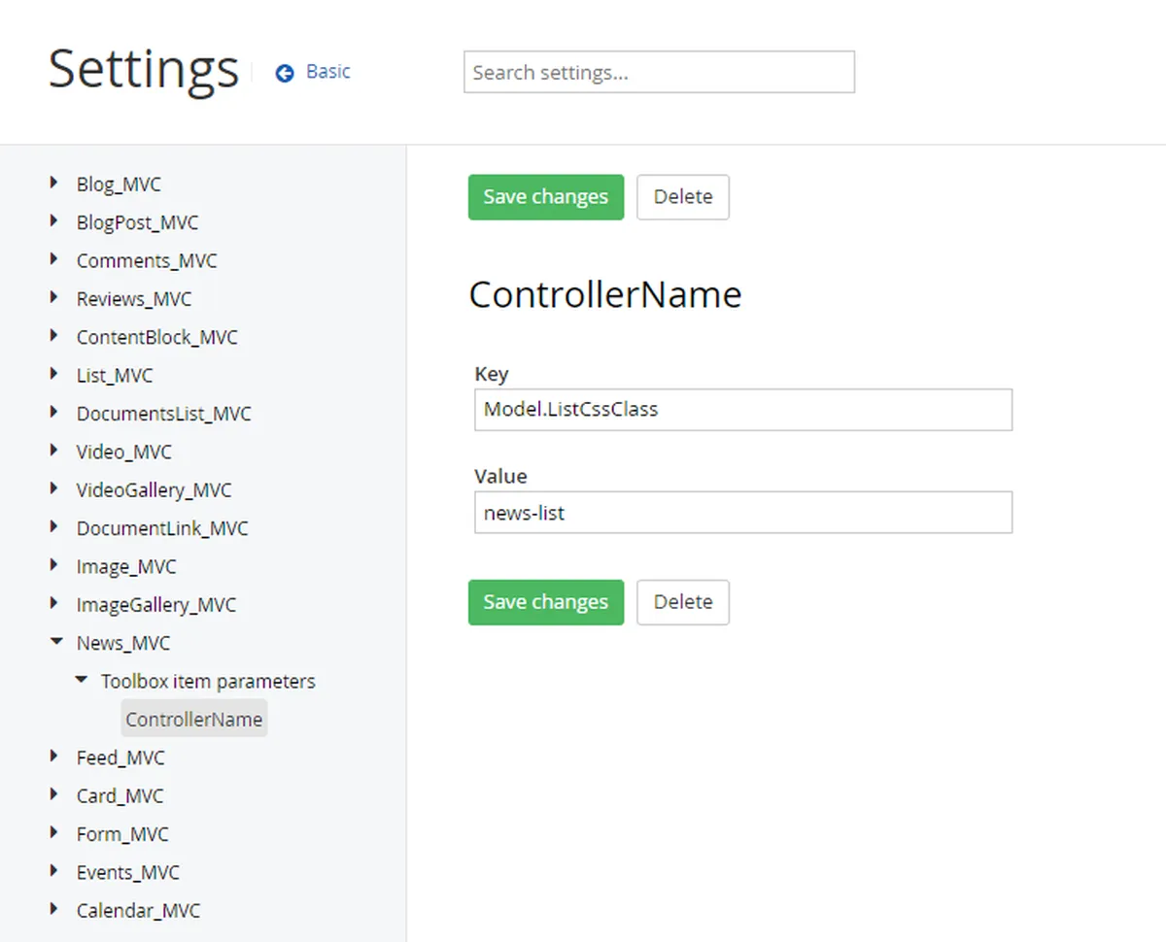Image resolution: width=1166 pixels, height=942 pixels.
Task: Expand the Blog_MVC tree node arrow
Action: coord(53,183)
